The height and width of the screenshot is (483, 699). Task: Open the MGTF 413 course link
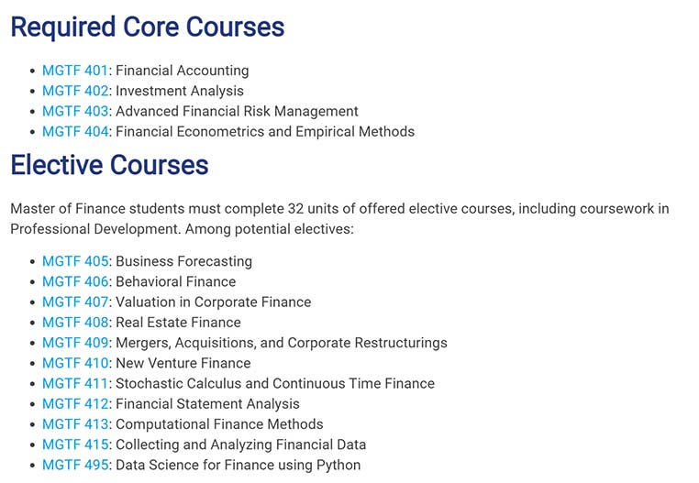click(75, 424)
